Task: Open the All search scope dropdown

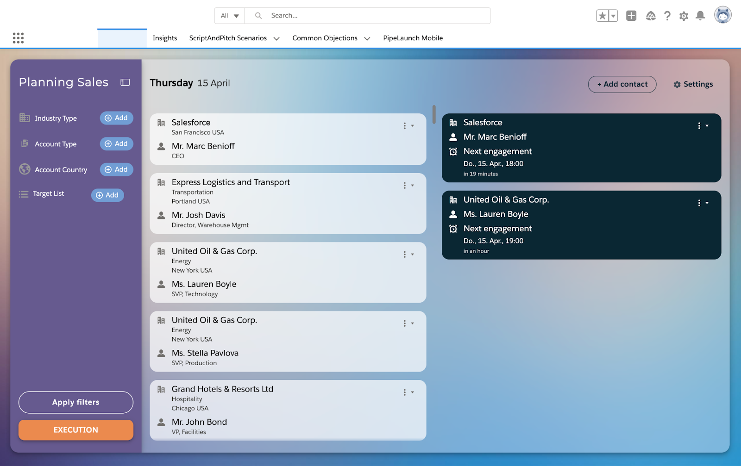Action: [x=229, y=16]
